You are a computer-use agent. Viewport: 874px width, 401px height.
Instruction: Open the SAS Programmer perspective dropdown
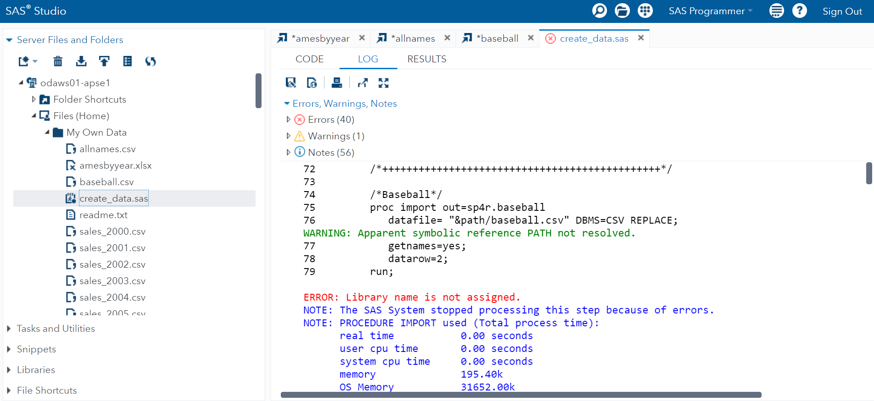point(710,11)
